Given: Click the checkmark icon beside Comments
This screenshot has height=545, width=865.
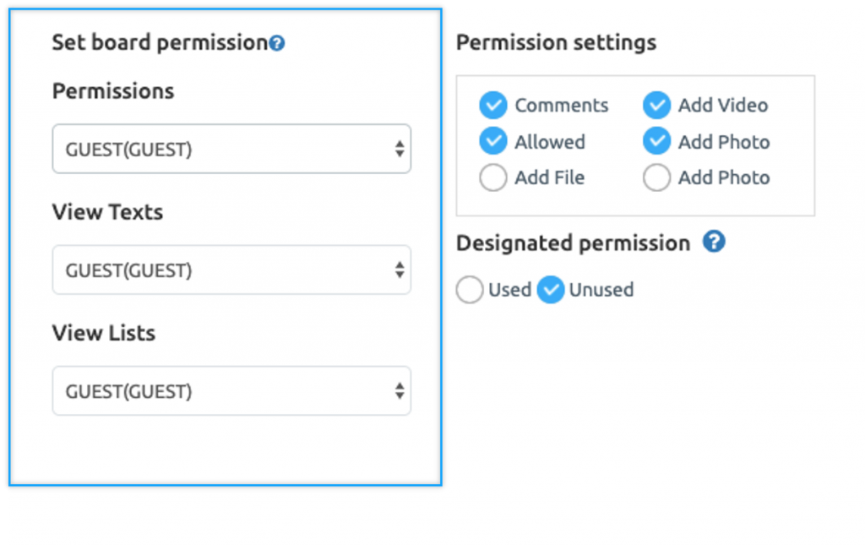Looking at the screenshot, I should pos(493,105).
